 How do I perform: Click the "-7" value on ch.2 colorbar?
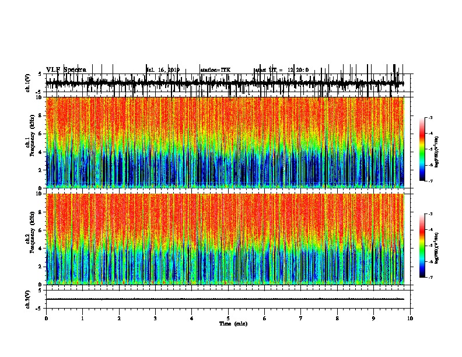pyautogui.click(x=430, y=277)
